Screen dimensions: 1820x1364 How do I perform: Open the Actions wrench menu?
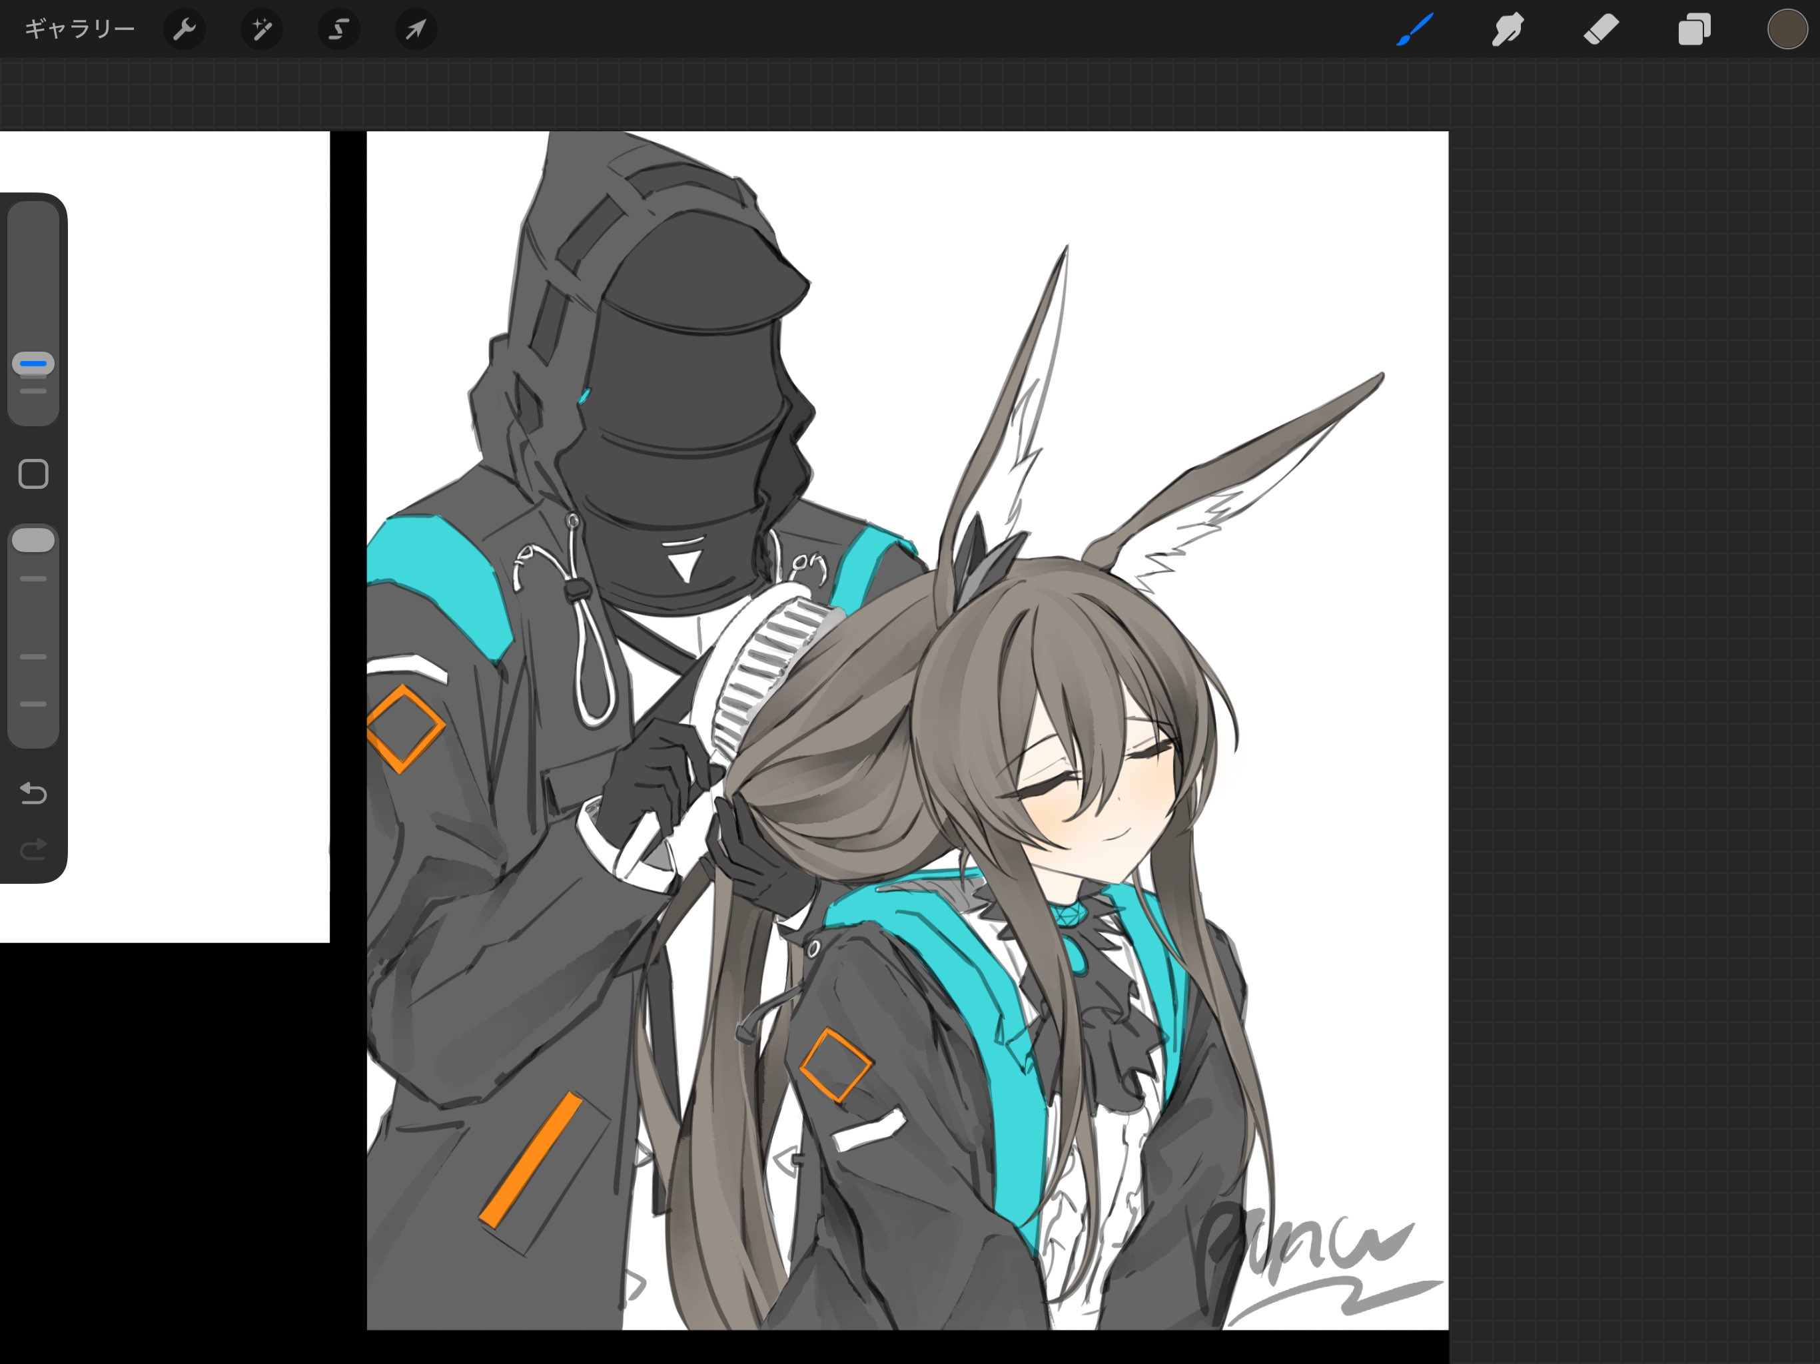185,29
